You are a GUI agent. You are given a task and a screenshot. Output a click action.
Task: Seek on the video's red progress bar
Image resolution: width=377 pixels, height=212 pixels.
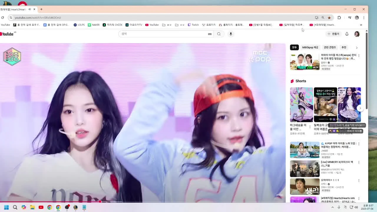click(x=143, y=202)
